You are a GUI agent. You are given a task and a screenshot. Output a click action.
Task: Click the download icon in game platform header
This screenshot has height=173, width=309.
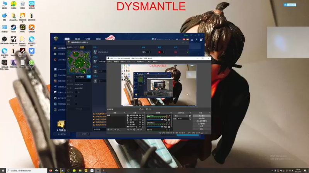pos(197,40)
